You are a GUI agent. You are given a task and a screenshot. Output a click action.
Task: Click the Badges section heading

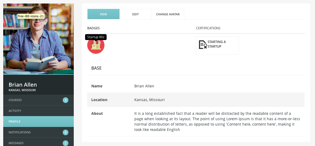tap(93, 28)
